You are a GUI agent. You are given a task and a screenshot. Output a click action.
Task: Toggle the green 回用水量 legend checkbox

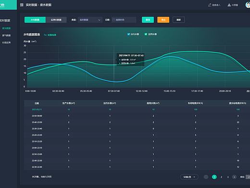click(x=146, y=34)
